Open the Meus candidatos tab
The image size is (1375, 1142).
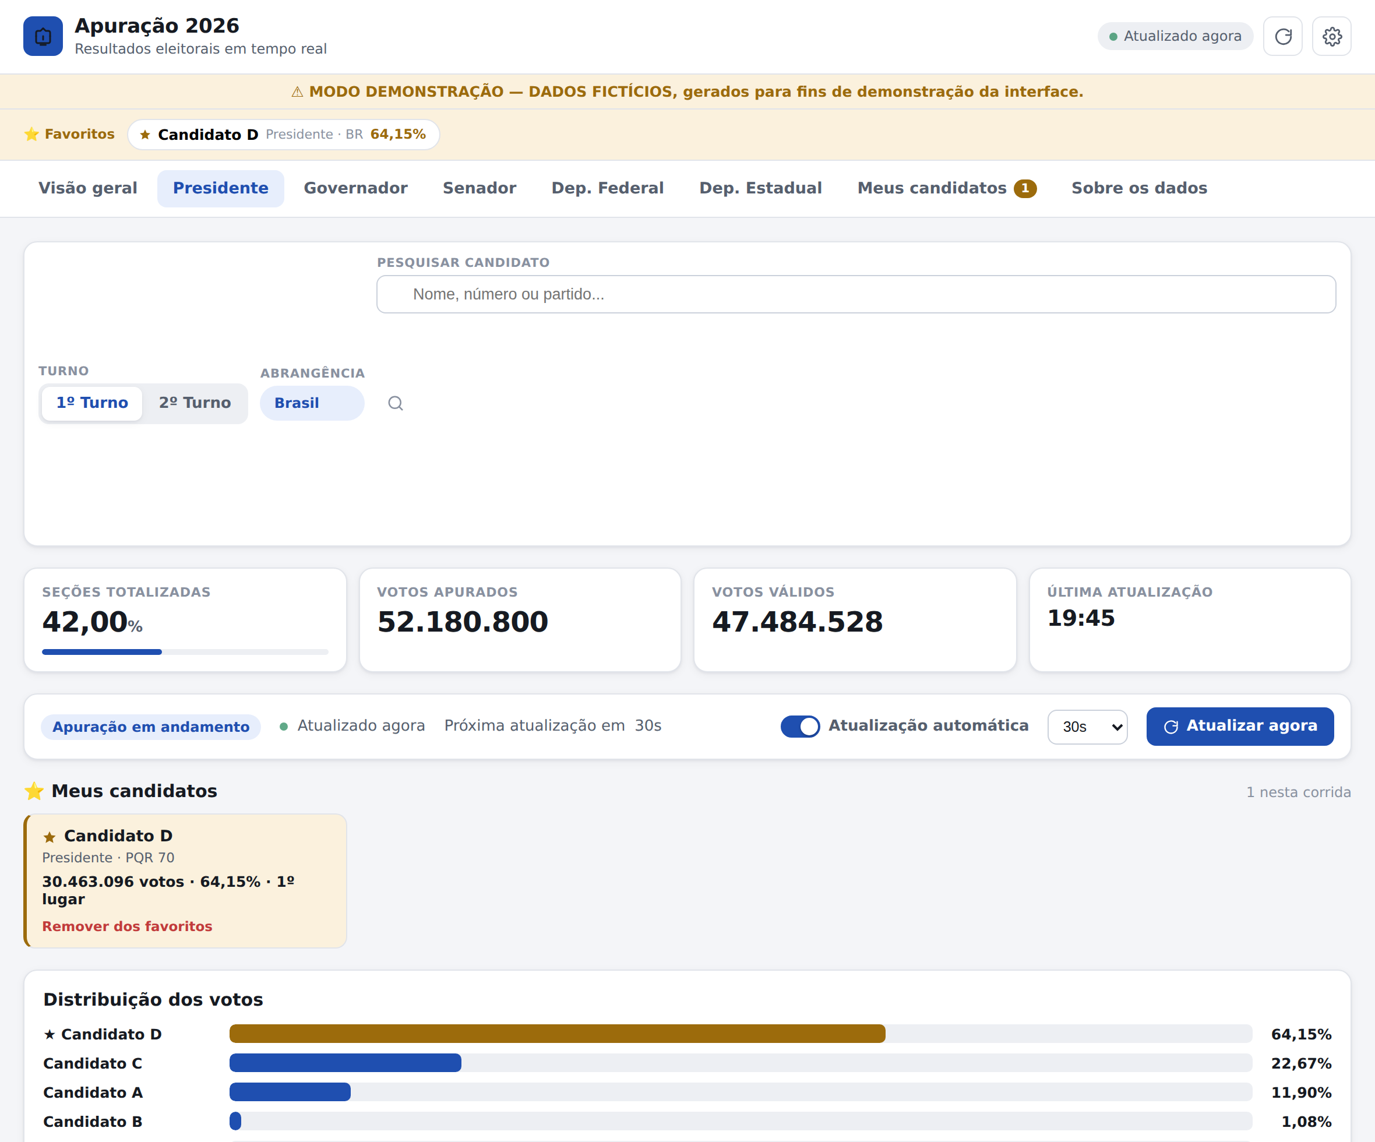pyautogui.click(x=947, y=189)
